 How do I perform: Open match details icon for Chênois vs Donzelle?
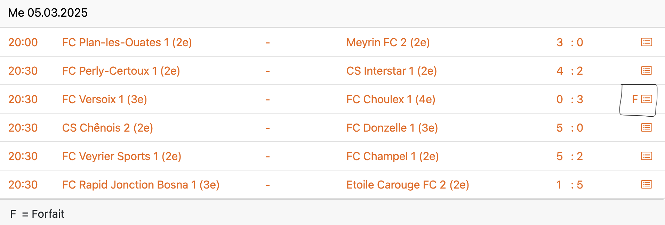click(x=646, y=128)
